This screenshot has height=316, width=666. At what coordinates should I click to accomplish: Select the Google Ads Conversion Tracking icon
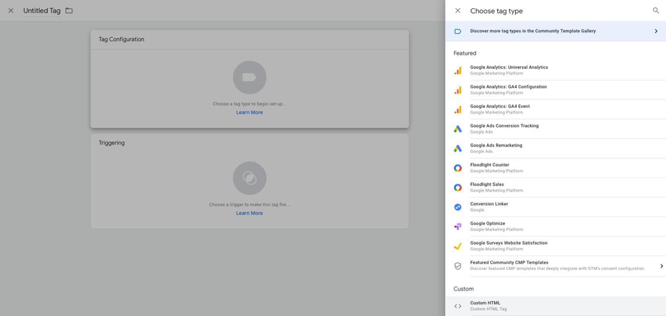(x=457, y=129)
